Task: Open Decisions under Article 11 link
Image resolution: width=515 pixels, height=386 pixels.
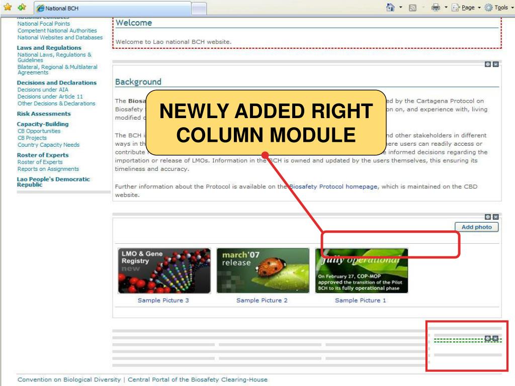Action: 50,96
